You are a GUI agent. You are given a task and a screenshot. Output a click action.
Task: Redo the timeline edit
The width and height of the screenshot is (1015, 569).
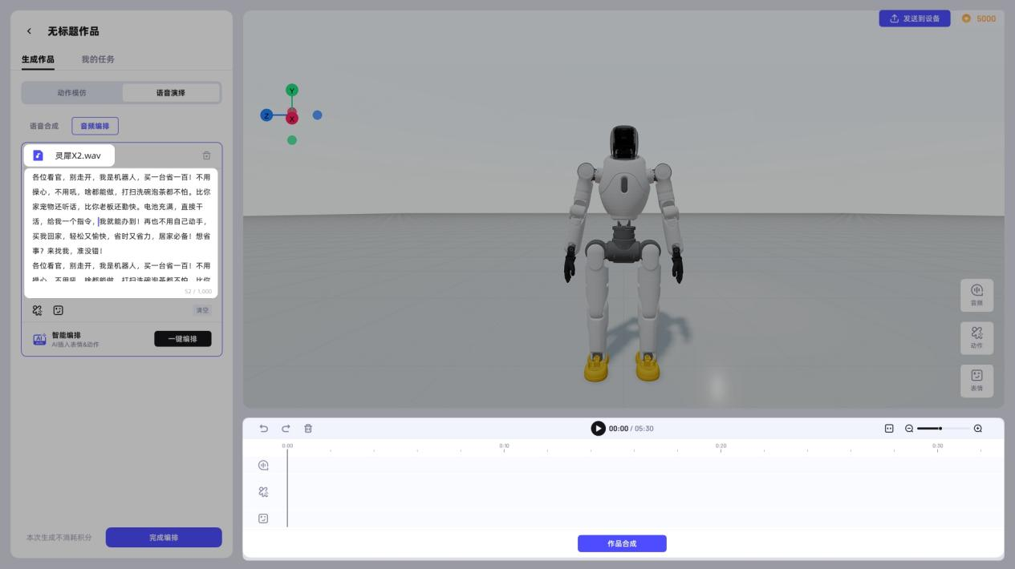[x=286, y=429]
